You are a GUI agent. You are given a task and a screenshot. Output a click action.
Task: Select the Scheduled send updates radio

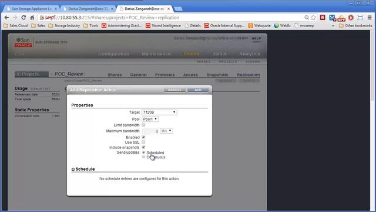pos(143,153)
